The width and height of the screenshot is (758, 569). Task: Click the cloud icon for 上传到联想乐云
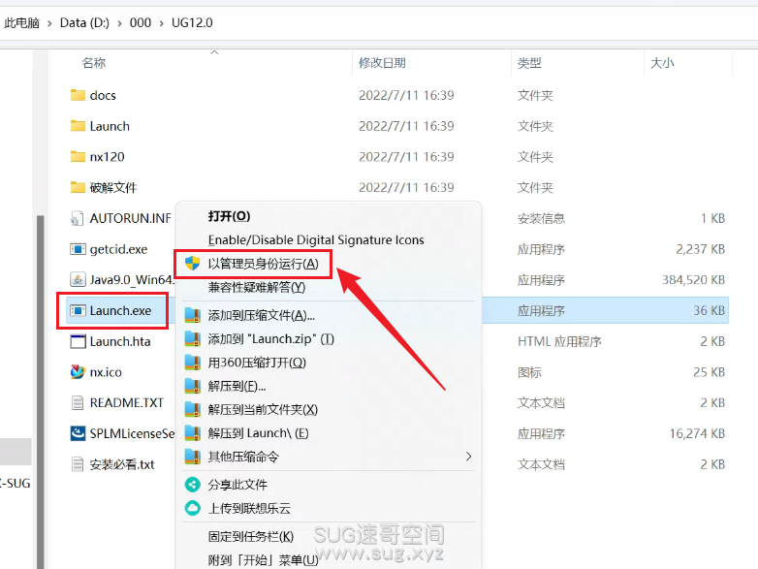pos(192,508)
